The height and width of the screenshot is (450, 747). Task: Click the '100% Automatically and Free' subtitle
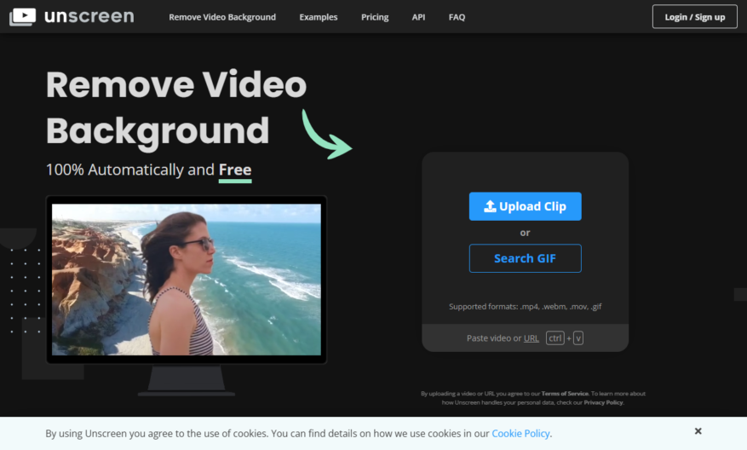coord(149,170)
